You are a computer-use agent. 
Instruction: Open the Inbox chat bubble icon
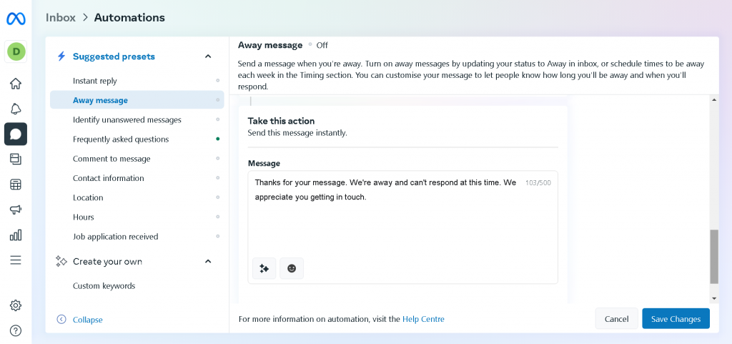16,134
